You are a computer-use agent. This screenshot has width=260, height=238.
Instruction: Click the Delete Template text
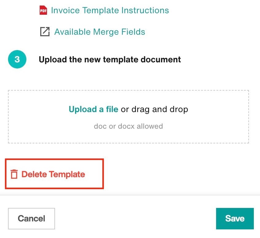click(53, 174)
